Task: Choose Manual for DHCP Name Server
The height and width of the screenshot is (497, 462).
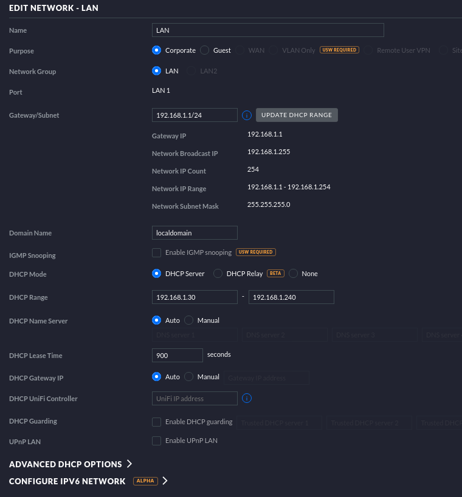Action: pos(189,320)
